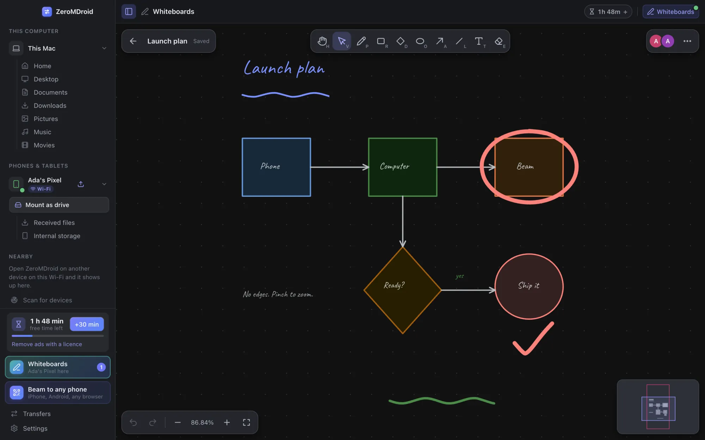Click the pink collaborator avatar A
Image resolution: width=705 pixels, height=440 pixels.
tap(656, 41)
